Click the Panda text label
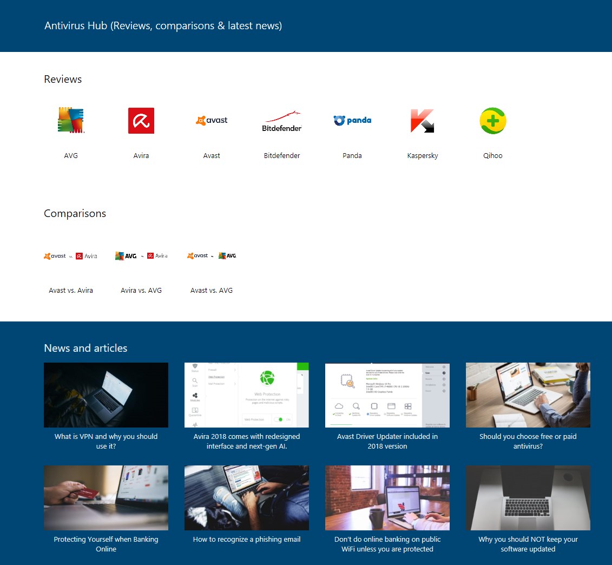 (x=352, y=155)
